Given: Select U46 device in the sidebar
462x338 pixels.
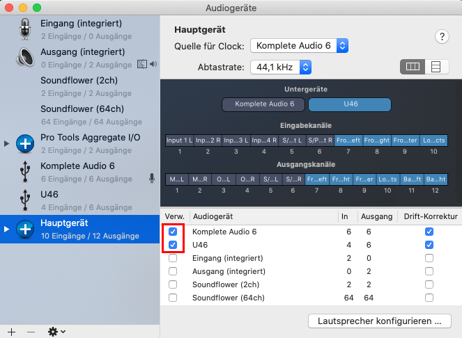Looking at the screenshot, I should [x=80, y=200].
